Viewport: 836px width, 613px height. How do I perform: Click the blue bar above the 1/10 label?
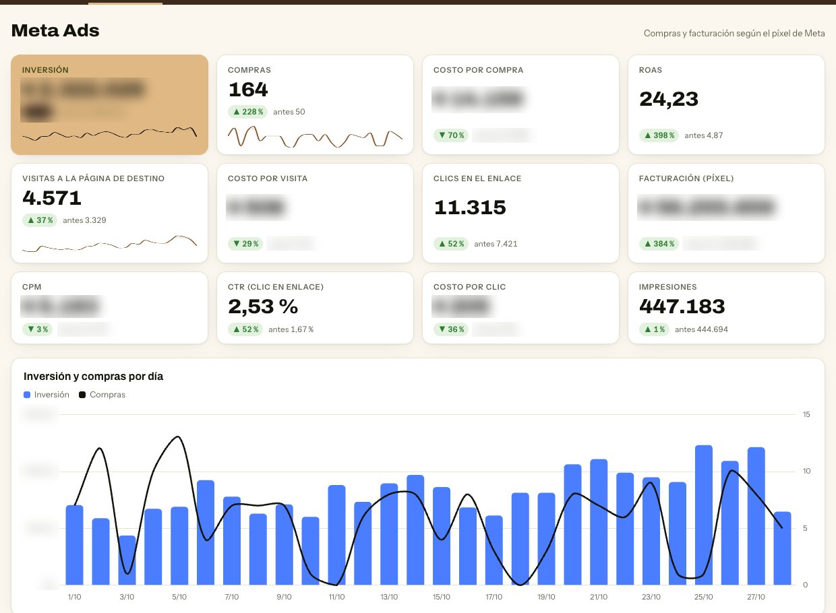point(74,545)
